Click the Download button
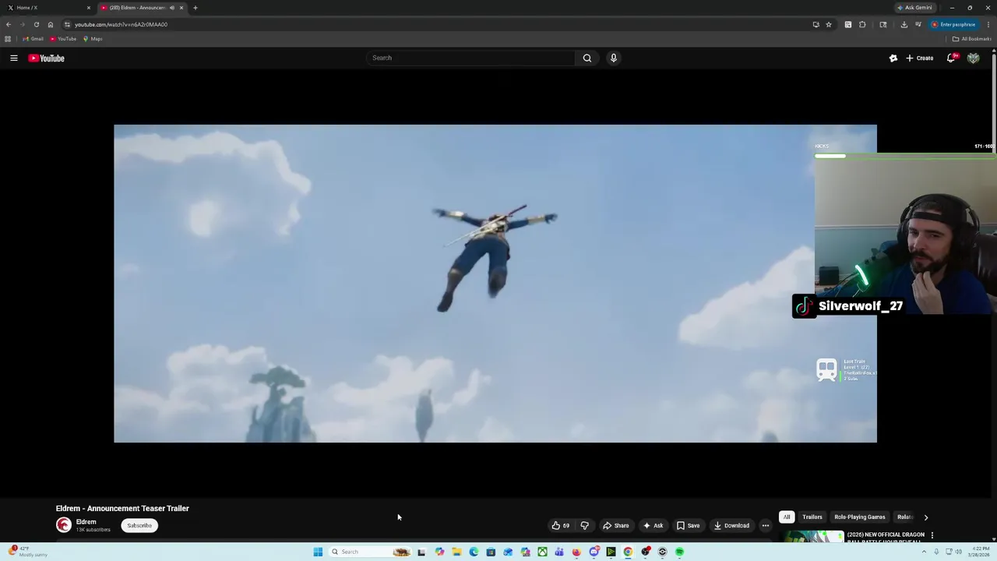997x561 pixels. pyautogui.click(x=731, y=525)
